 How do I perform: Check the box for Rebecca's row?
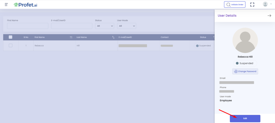coord(10,46)
